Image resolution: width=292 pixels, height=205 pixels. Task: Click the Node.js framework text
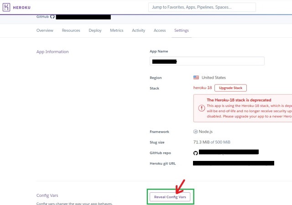coord(206,131)
